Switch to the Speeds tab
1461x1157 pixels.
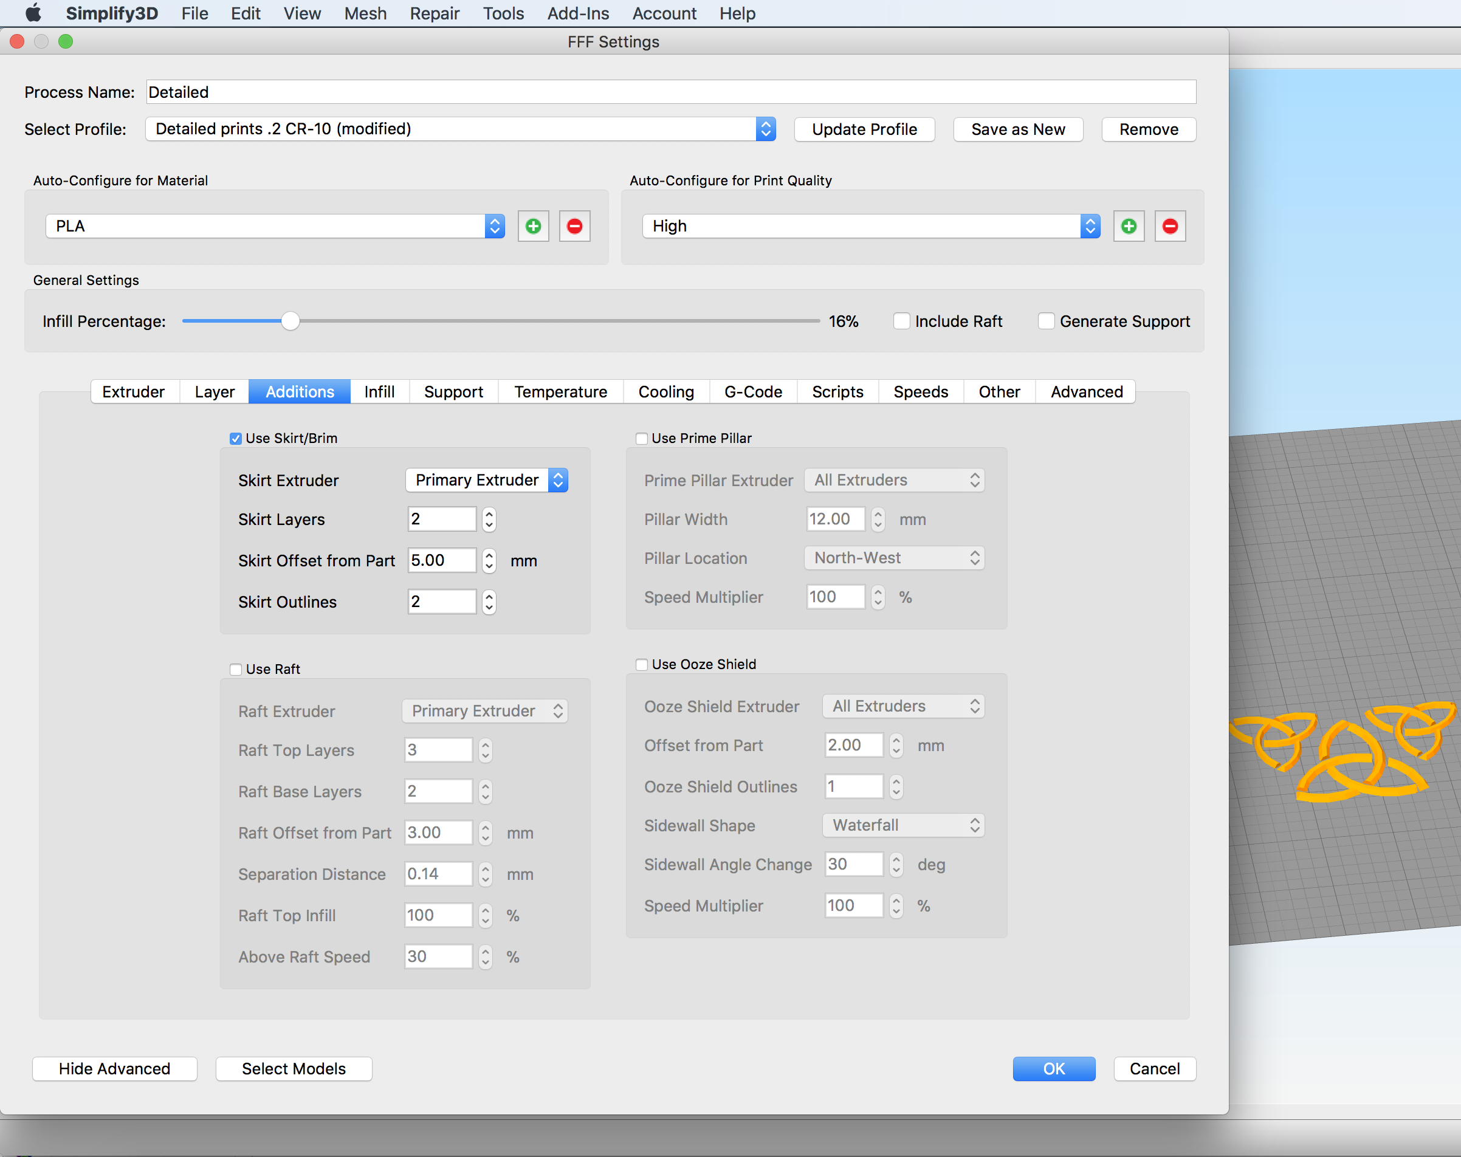pyautogui.click(x=921, y=391)
